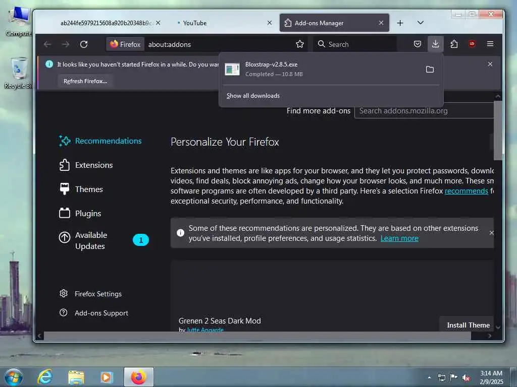Viewport: 517px width, 387px height.
Task: Show hidden tray icons arrow
Action: [x=429, y=377]
